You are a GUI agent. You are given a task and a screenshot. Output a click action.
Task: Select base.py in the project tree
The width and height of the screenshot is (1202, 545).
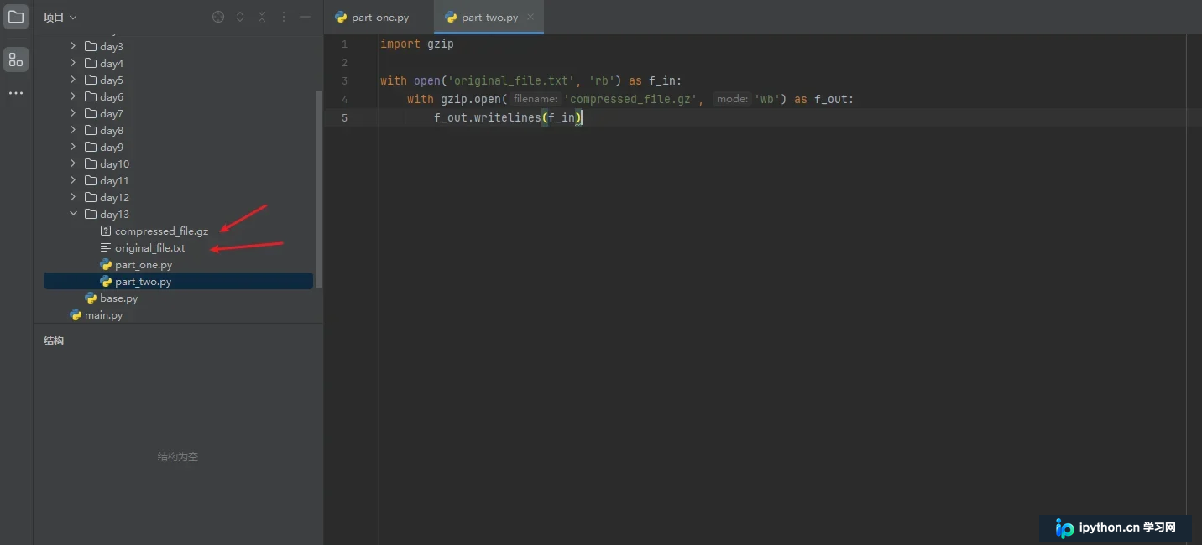pyautogui.click(x=119, y=298)
